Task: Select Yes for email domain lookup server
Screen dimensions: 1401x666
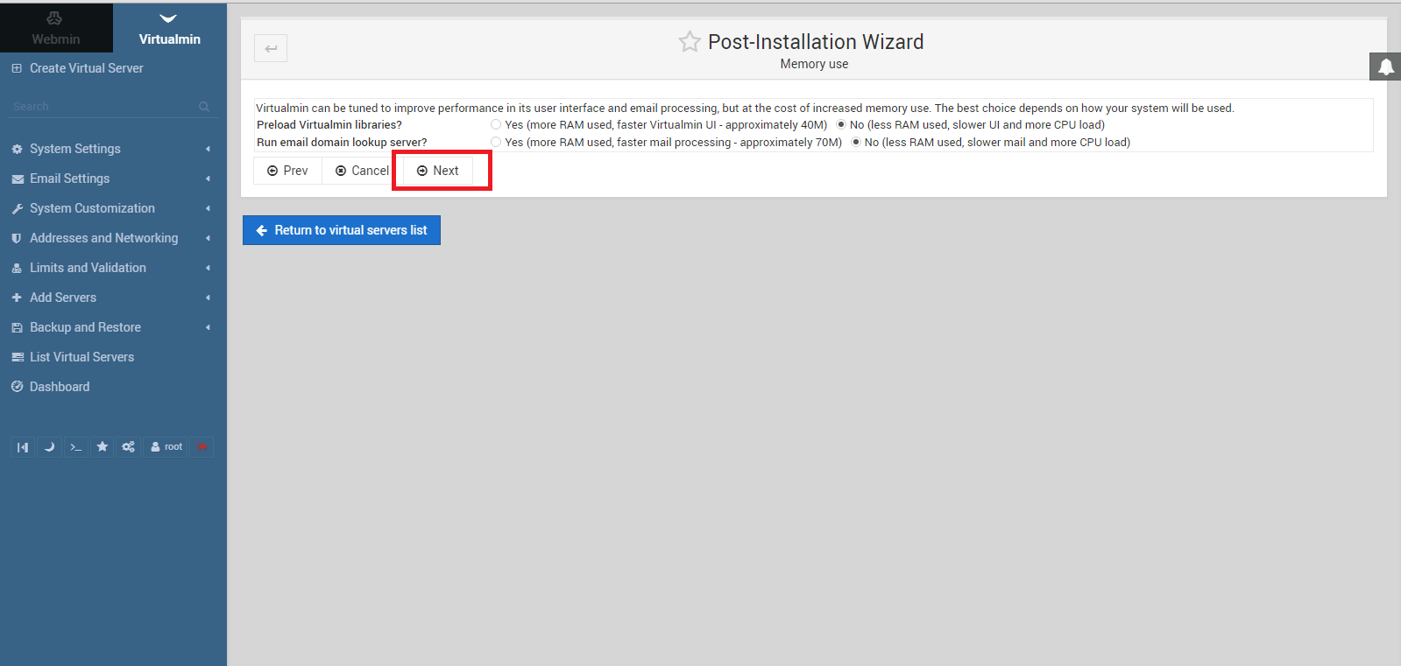Action: click(x=496, y=142)
